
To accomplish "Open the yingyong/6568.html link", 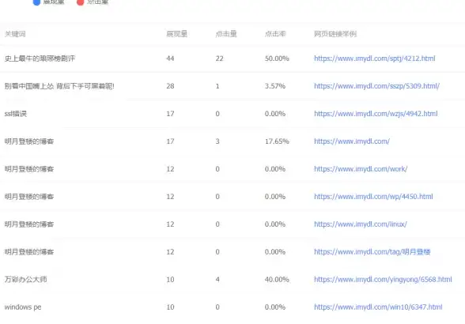I will click(383, 279).
